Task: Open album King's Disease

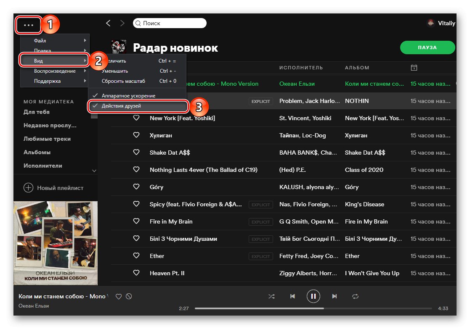Action: (x=364, y=204)
